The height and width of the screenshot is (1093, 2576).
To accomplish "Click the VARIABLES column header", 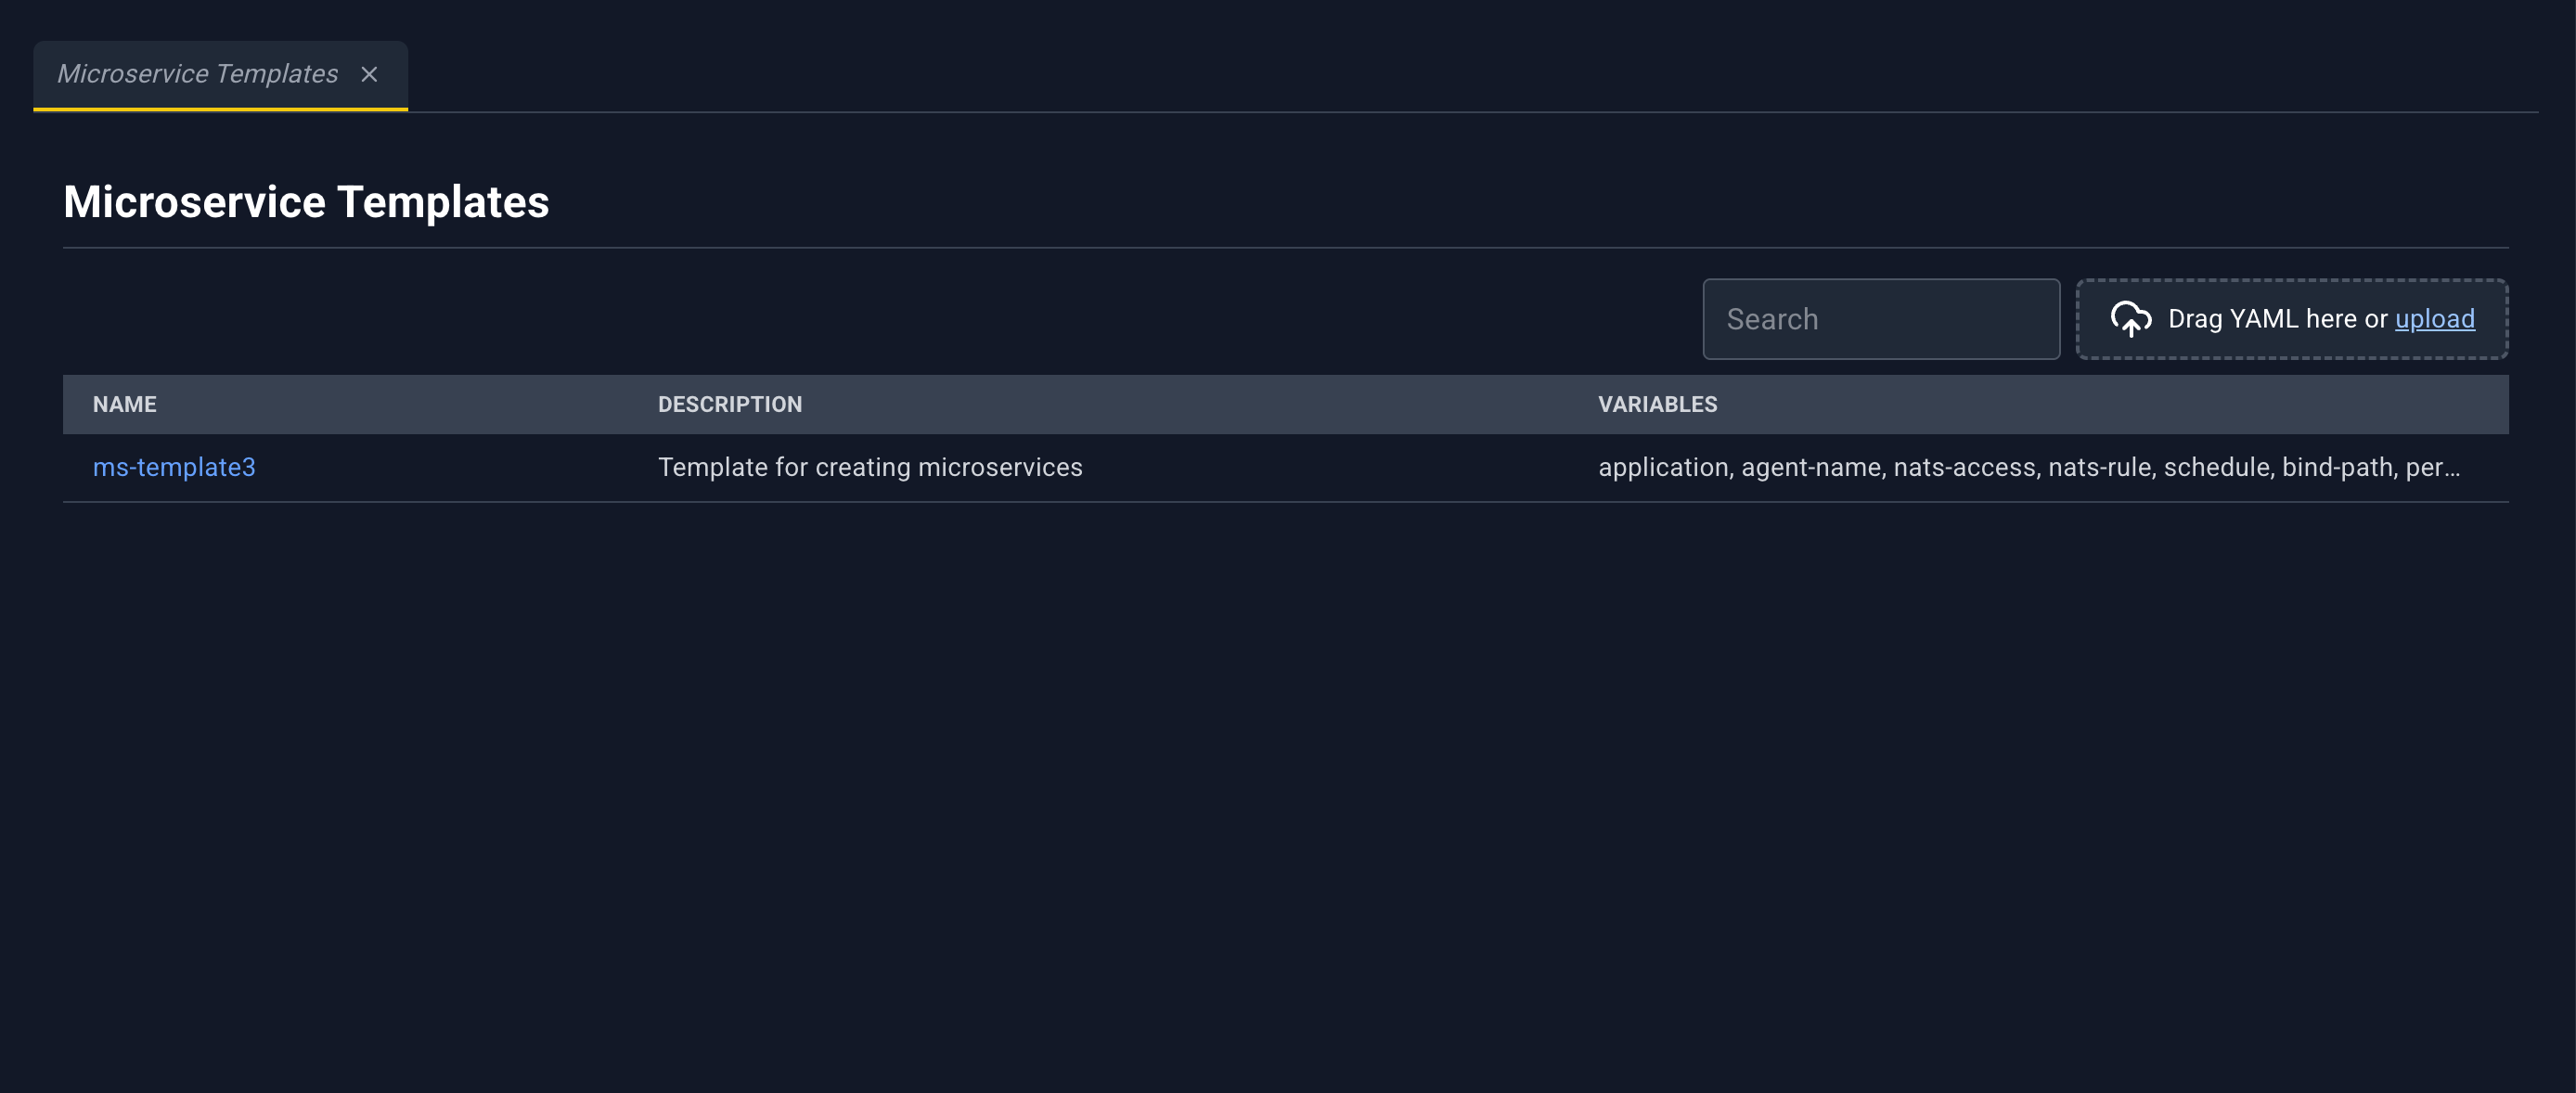I will (1658, 404).
